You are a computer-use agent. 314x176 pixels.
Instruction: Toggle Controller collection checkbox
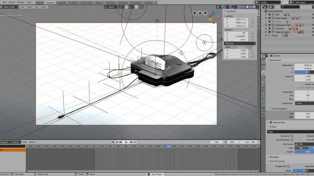click(x=269, y=28)
